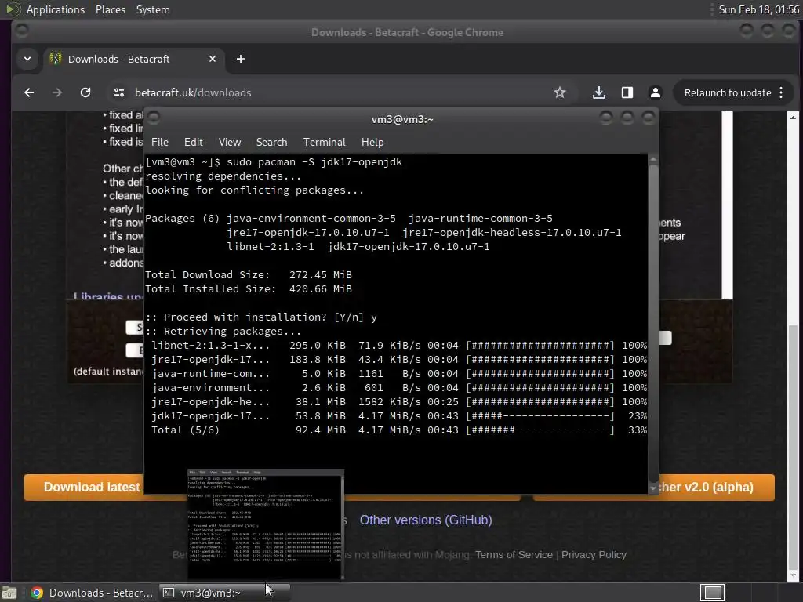Click the Total (5/6) progress bar

(x=540, y=430)
